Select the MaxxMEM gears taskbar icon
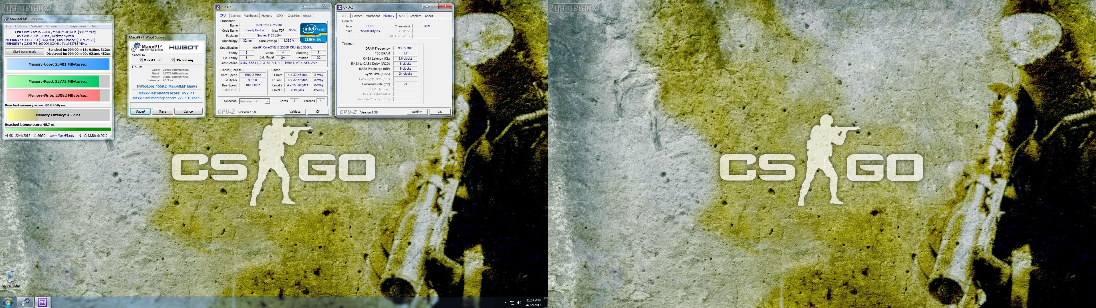 tap(25, 303)
